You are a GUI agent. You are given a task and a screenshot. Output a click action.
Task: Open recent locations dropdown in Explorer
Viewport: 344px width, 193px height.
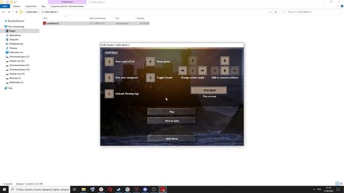click(x=13, y=12)
